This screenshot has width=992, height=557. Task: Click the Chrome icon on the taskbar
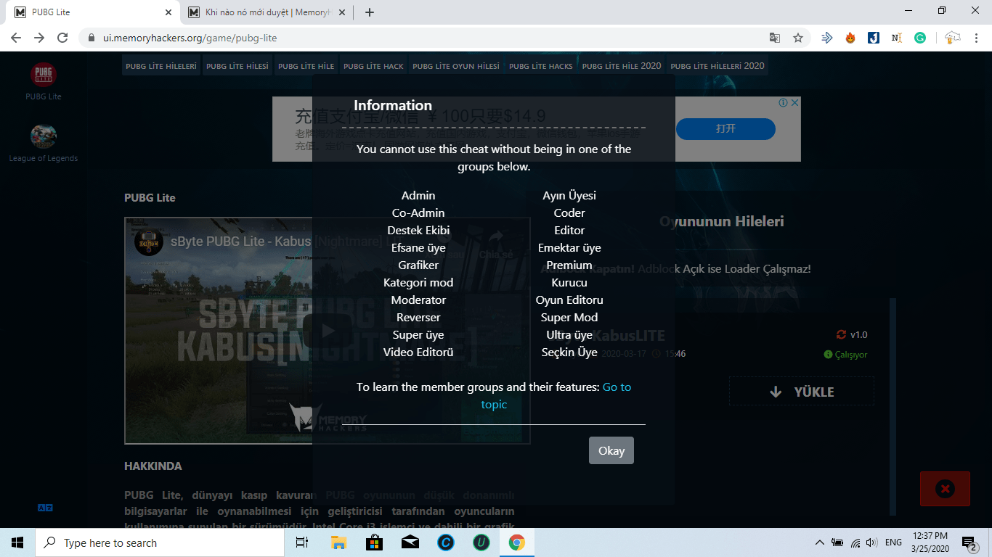(516, 542)
